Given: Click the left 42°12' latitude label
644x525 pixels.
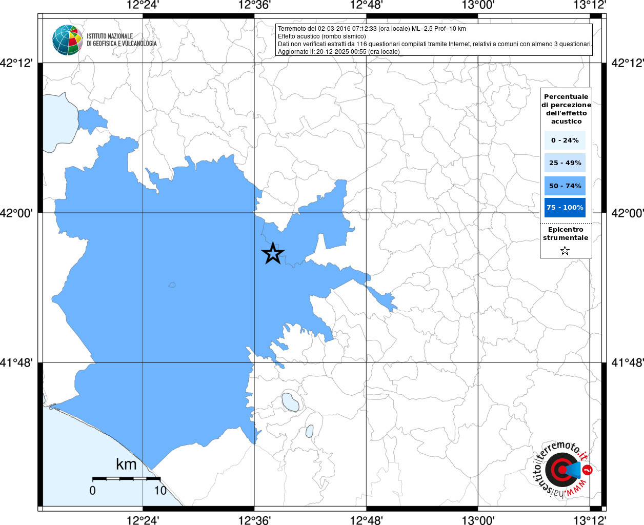Looking at the screenshot, I should click(x=16, y=63).
